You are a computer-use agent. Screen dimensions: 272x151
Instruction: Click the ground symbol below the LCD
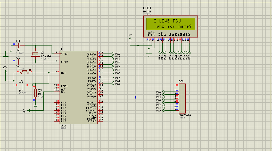pos(149,55)
